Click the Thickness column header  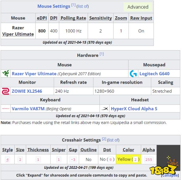click(x=38, y=150)
